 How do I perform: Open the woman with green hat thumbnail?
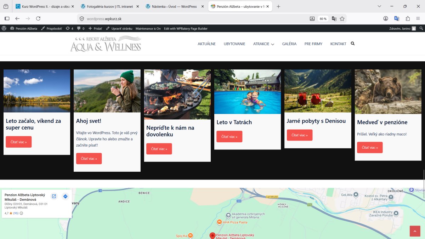(x=107, y=91)
